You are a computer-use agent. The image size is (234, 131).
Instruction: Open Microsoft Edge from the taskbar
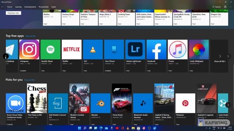click(x=101, y=128)
